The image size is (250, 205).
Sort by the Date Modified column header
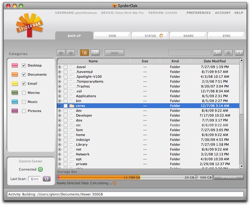[x=215, y=61]
